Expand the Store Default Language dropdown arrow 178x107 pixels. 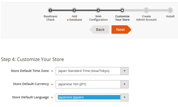pos(125,97)
